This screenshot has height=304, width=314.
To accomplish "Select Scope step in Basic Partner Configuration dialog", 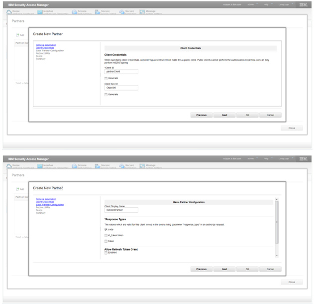I will click(x=39, y=210).
